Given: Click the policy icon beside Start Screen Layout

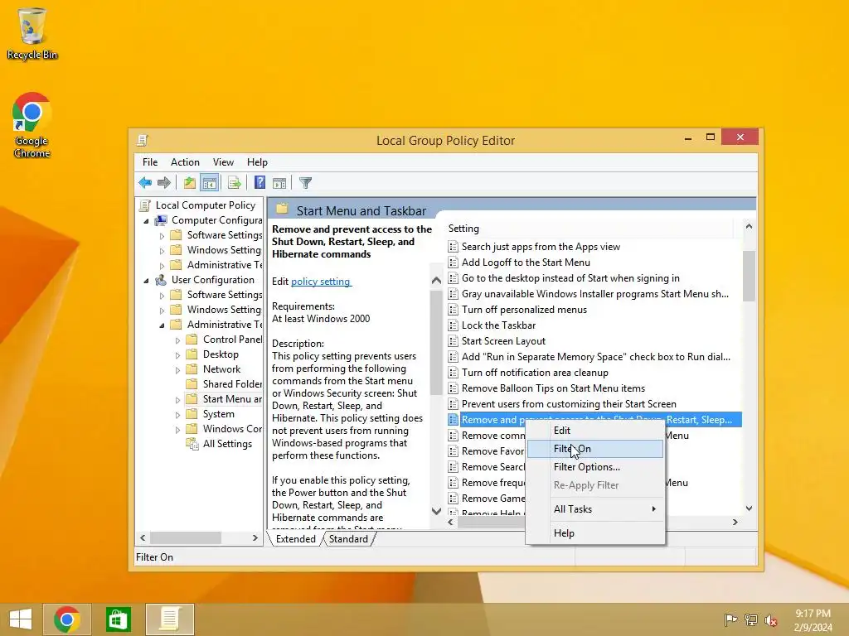Looking at the screenshot, I should tap(454, 341).
